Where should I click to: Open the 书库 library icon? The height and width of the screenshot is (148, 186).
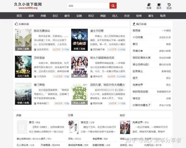[x=149, y=6]
